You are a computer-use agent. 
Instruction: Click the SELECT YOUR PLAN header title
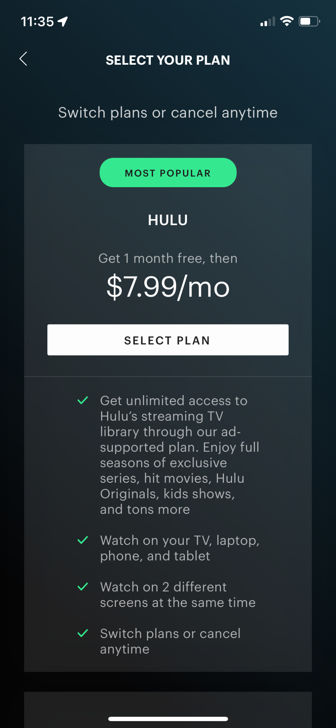click(168, 60)
